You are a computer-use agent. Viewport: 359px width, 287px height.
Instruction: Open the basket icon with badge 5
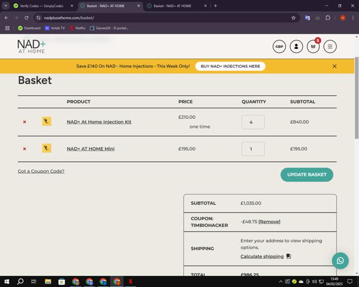click(313, 47)
